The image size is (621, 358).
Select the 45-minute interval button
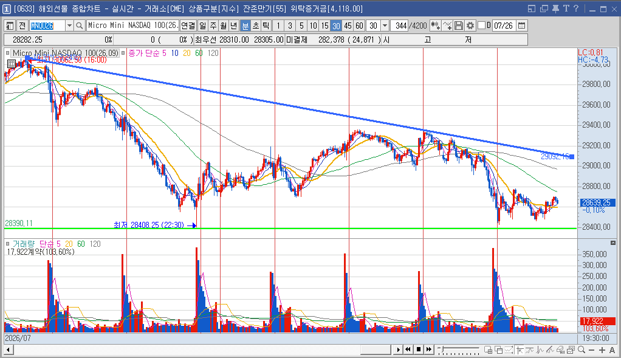point(348,26)
